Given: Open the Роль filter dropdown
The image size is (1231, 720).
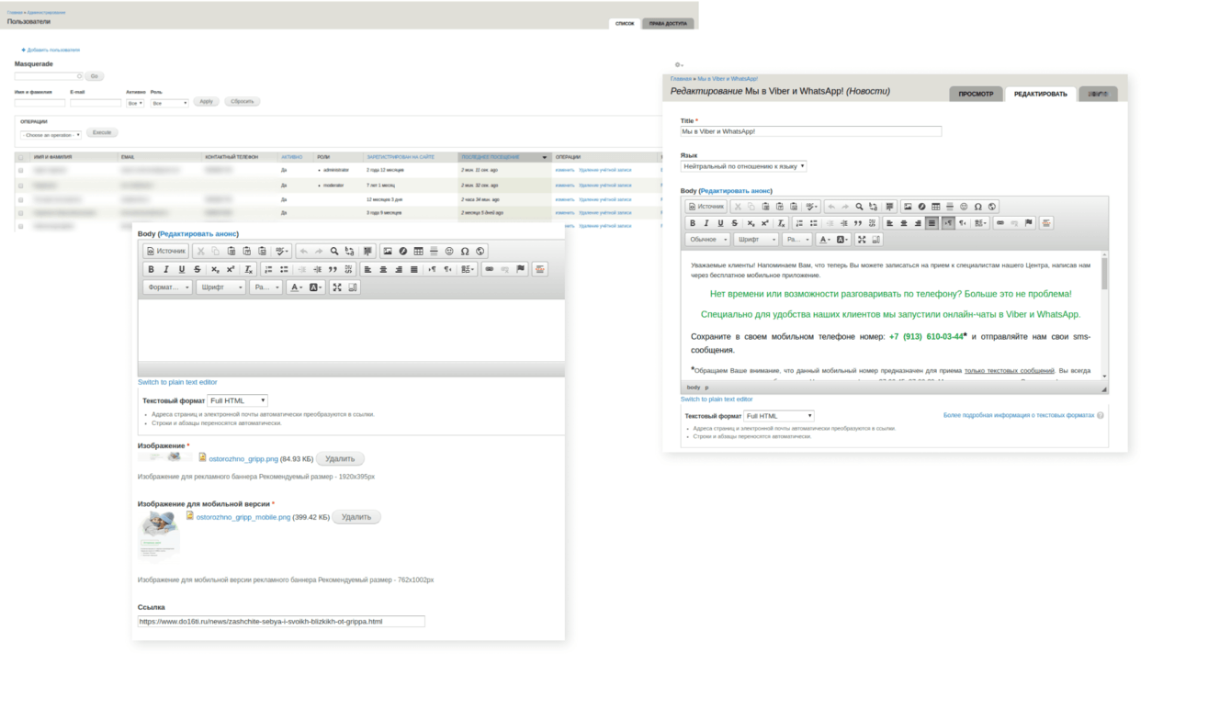Looking at the screenshot, I should click(x=169, y=104).
